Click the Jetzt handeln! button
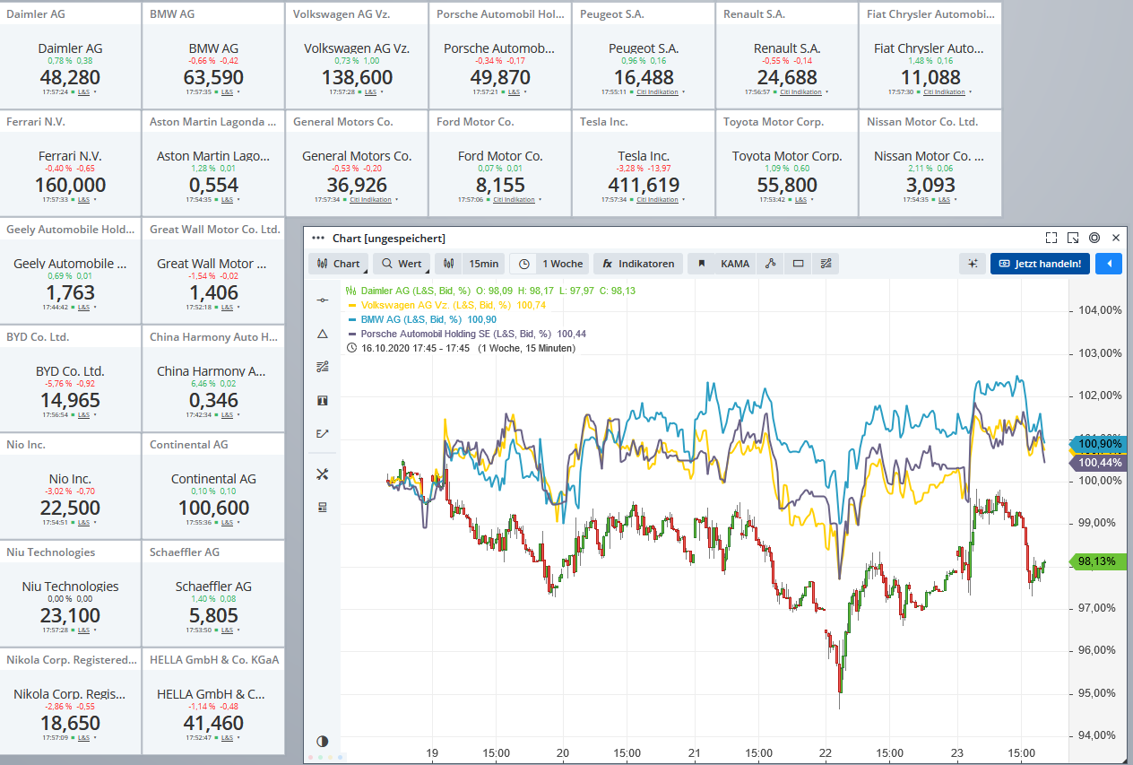The image size is (1133, 765). coord(1041,264)
